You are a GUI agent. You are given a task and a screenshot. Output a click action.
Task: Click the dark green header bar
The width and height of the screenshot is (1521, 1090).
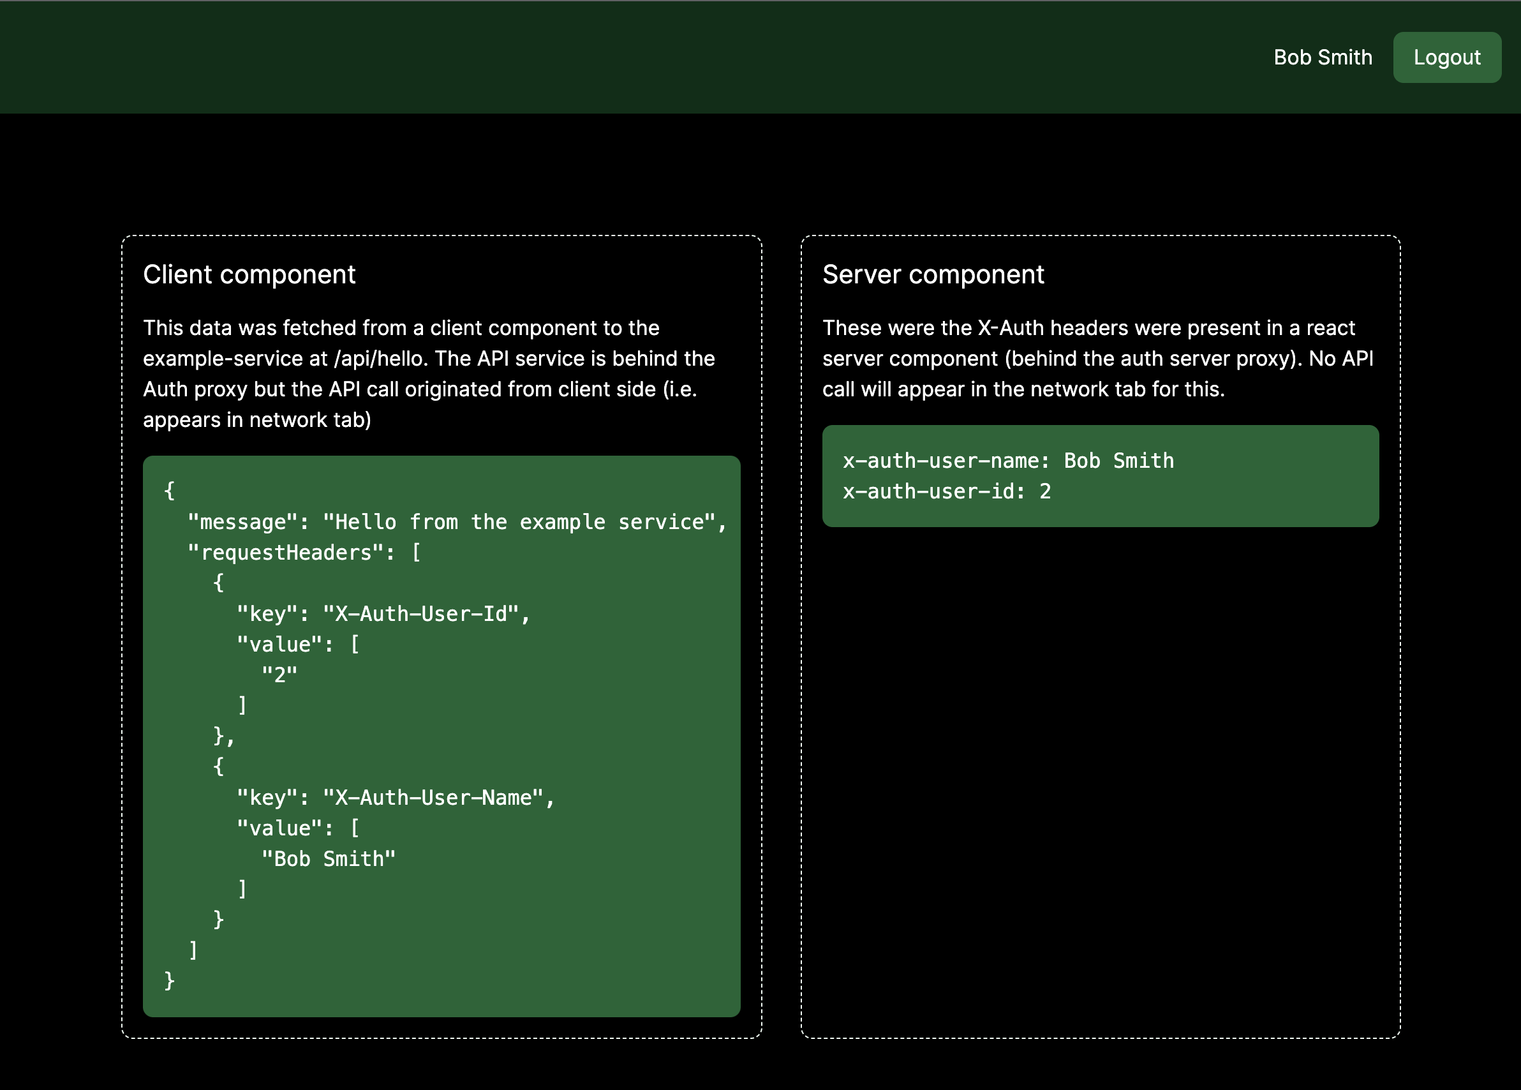coord(604,57)
